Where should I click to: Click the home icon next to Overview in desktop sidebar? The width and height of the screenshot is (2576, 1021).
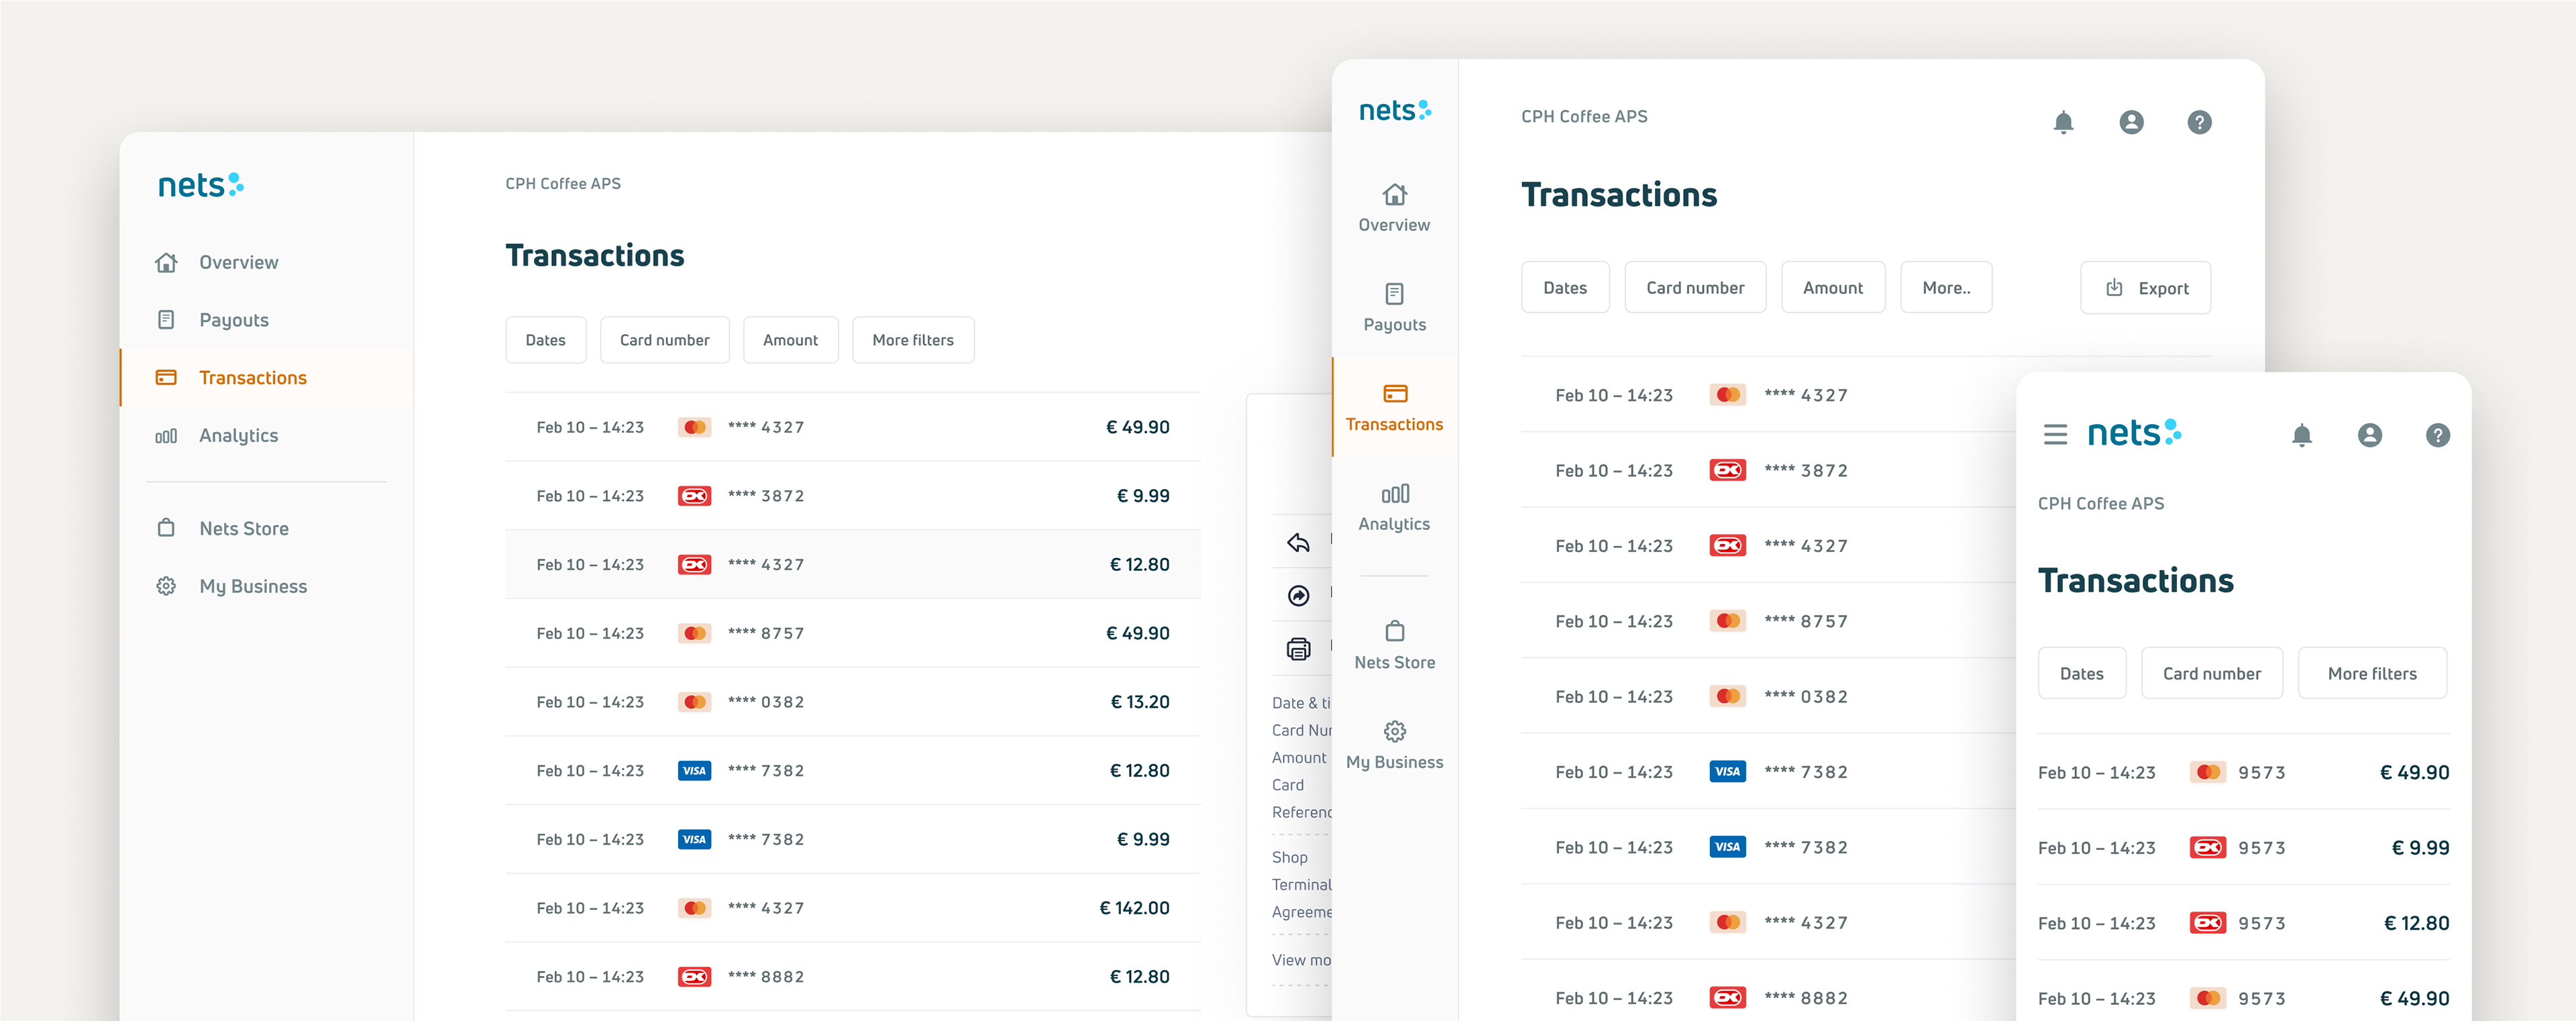tap(166, 262)
